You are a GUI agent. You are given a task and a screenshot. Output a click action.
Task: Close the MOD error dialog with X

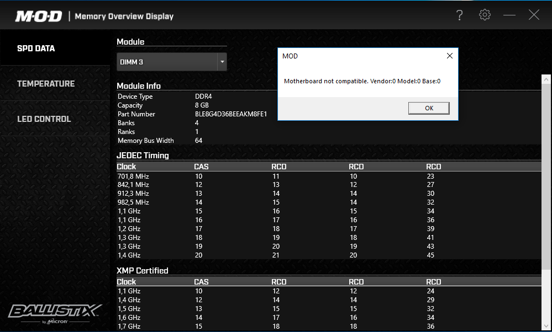(x=450, y=56)
